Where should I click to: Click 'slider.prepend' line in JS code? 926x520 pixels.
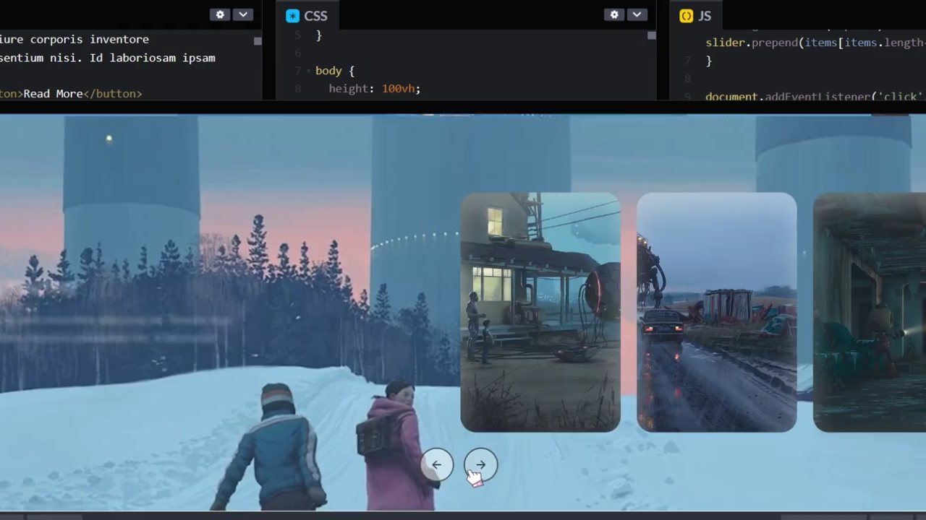(815, 43)
